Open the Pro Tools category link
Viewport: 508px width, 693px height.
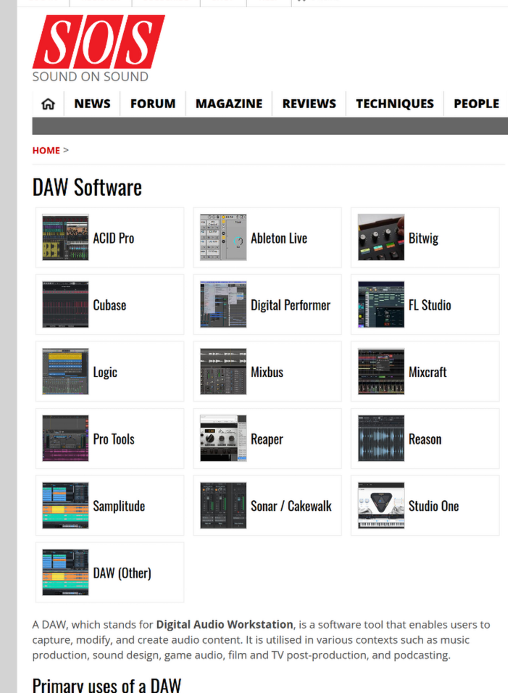(x=114, y=439)
